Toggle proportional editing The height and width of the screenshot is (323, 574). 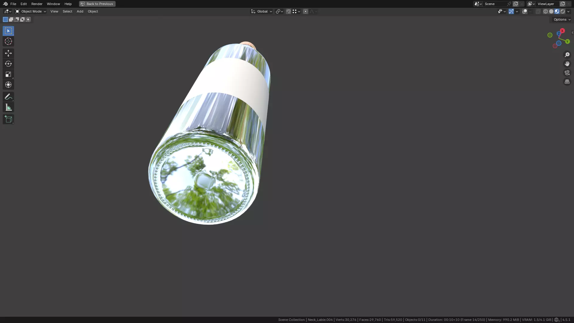pos(306,11)
